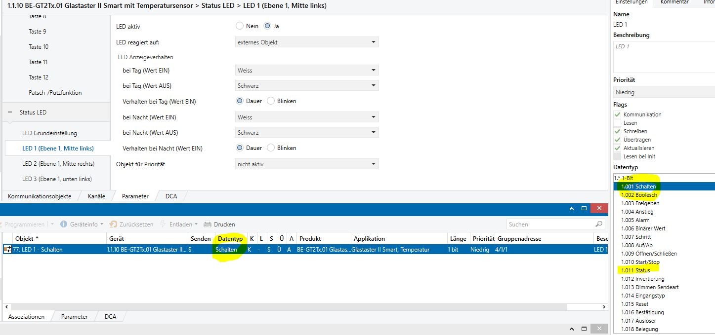Toggle the Kommunikation flag checkbox
Image resolution: width=715 pixels, height=335 pixels.
[617, 114]
